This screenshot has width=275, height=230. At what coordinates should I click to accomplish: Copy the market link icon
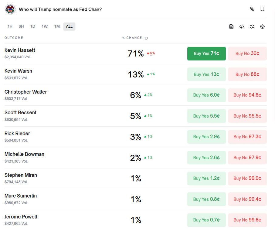(x=252, y=9)
